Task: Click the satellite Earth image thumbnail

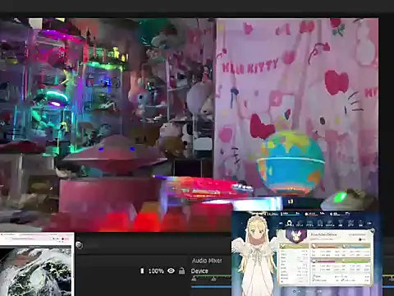Action: point(37,271)
